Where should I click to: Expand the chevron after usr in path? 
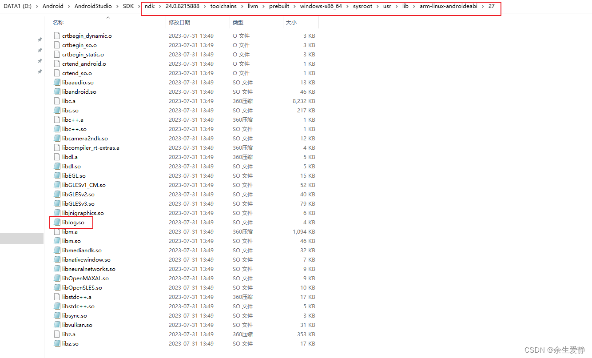click(397, 6)
